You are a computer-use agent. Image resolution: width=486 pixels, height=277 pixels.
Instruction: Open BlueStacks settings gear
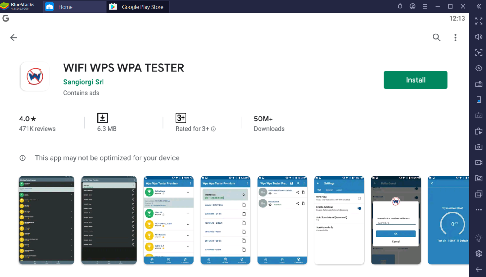[479, 254]
